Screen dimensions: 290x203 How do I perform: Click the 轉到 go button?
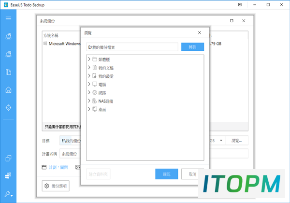(x=192, y=47)
